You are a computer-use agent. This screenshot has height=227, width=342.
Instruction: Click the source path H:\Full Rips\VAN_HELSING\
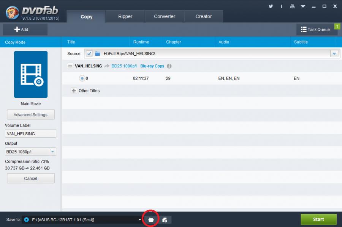(x=129, y=53)
